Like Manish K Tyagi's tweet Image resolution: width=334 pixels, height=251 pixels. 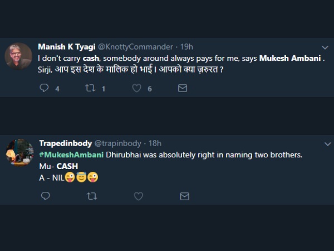coord(137,88)
